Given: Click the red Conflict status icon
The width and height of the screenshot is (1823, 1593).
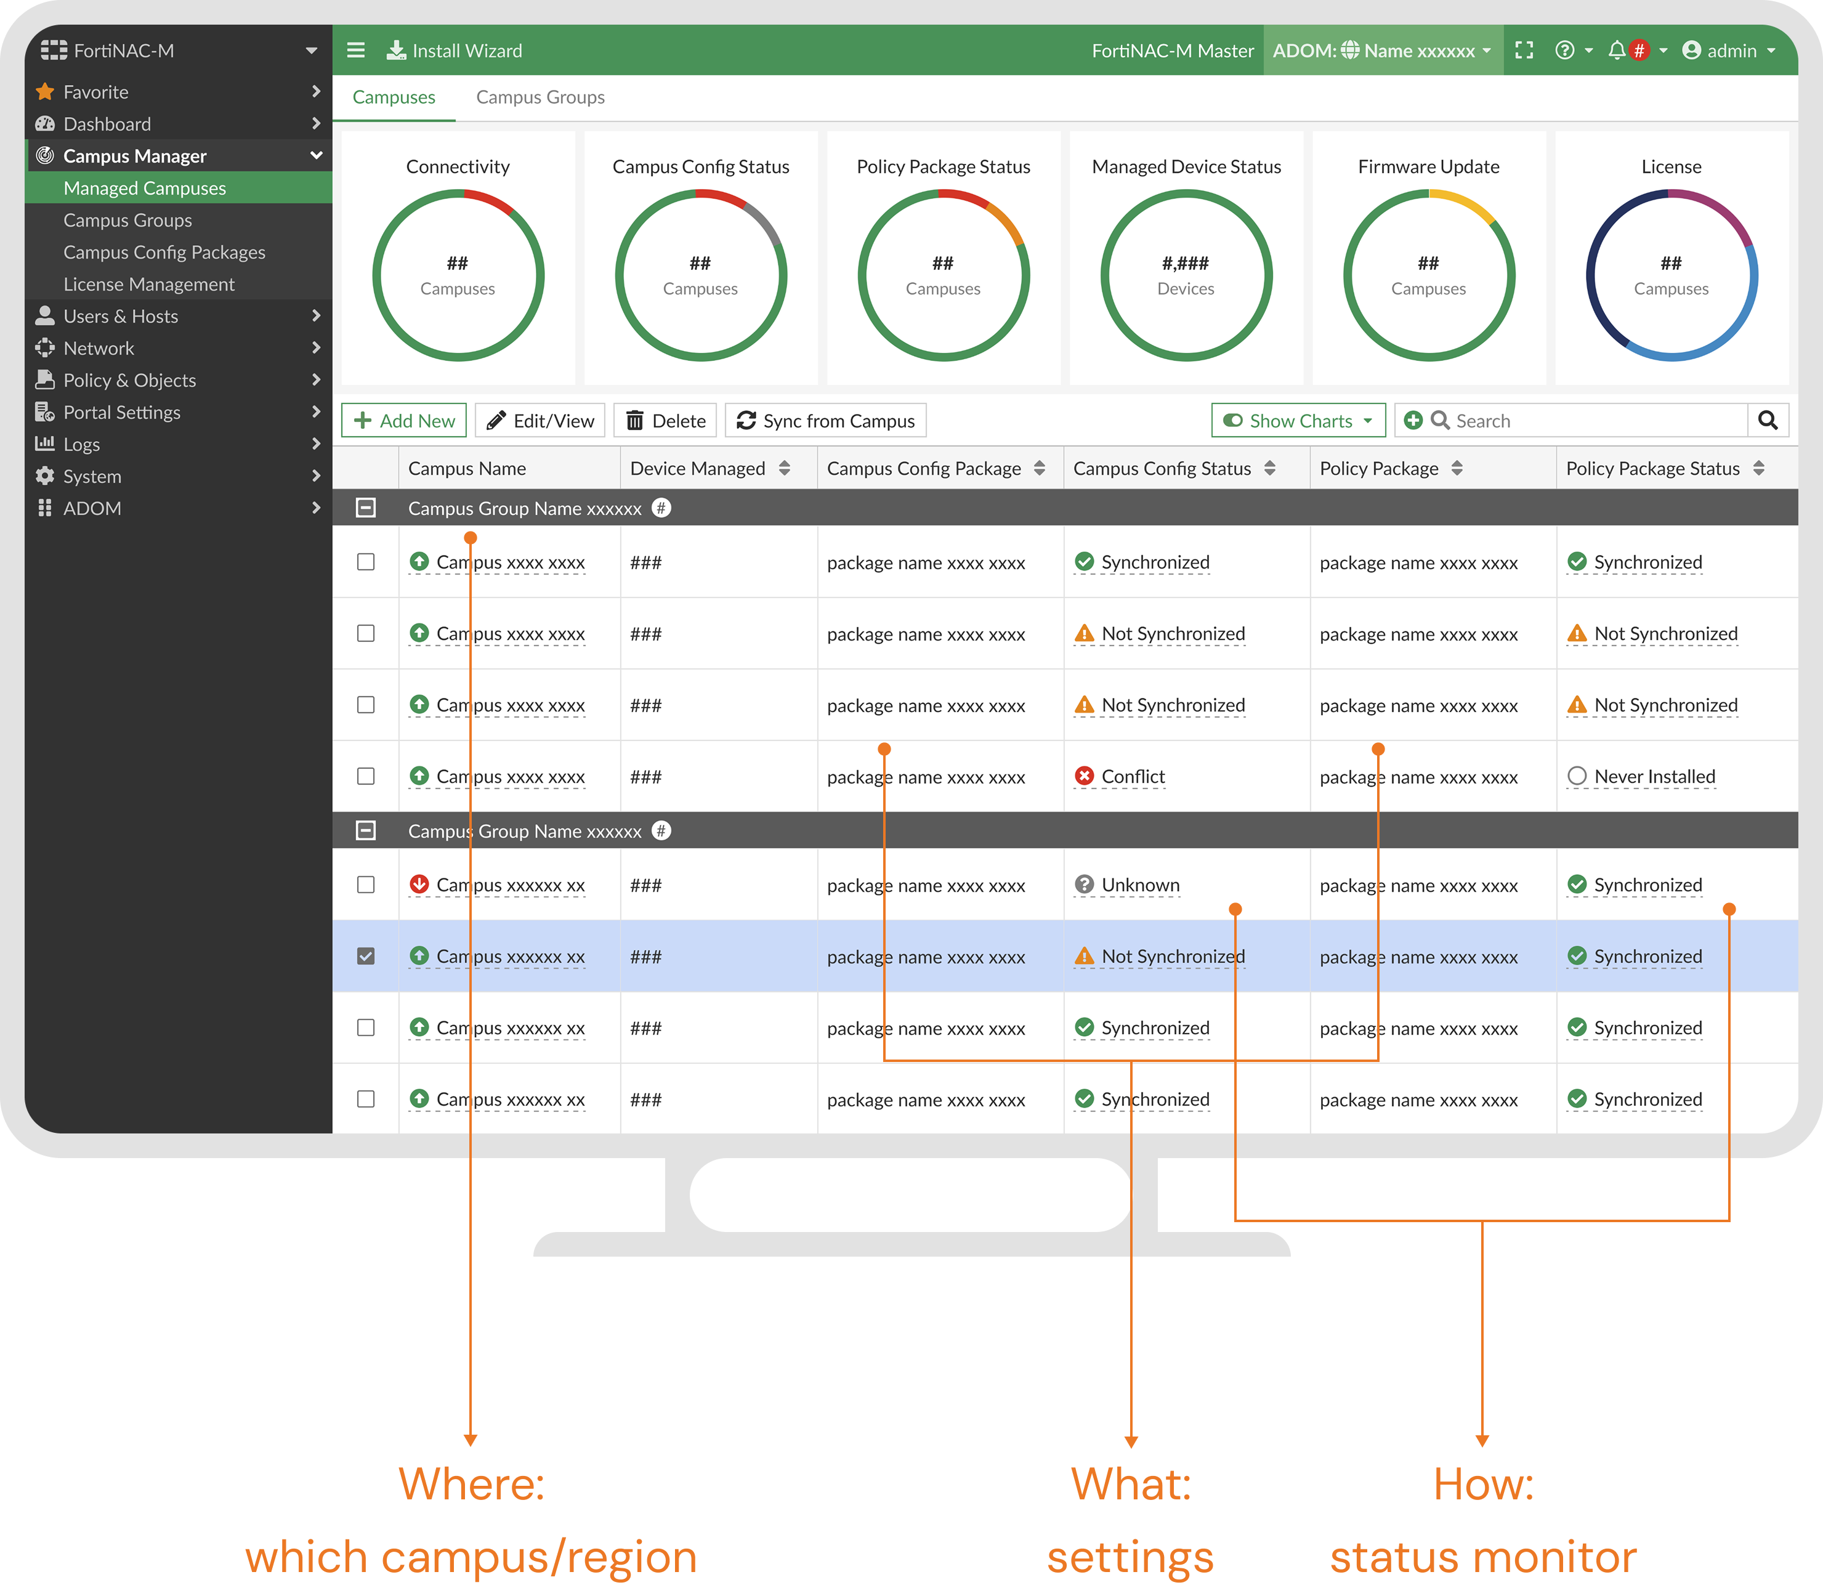Looking at the screenshot, I should [x=1085, y=776].
